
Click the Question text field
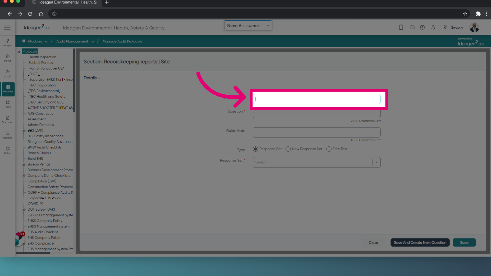point(317,114)
